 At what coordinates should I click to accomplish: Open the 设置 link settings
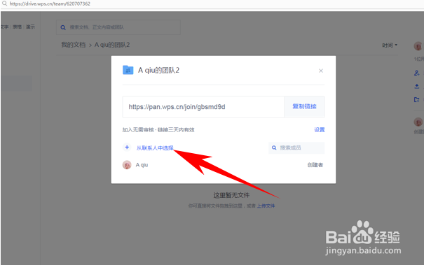click(x=320, y=130)
